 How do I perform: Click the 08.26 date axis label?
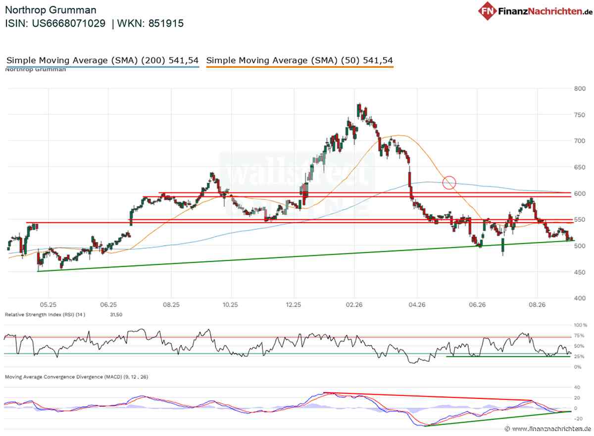[x=538, y=306]
